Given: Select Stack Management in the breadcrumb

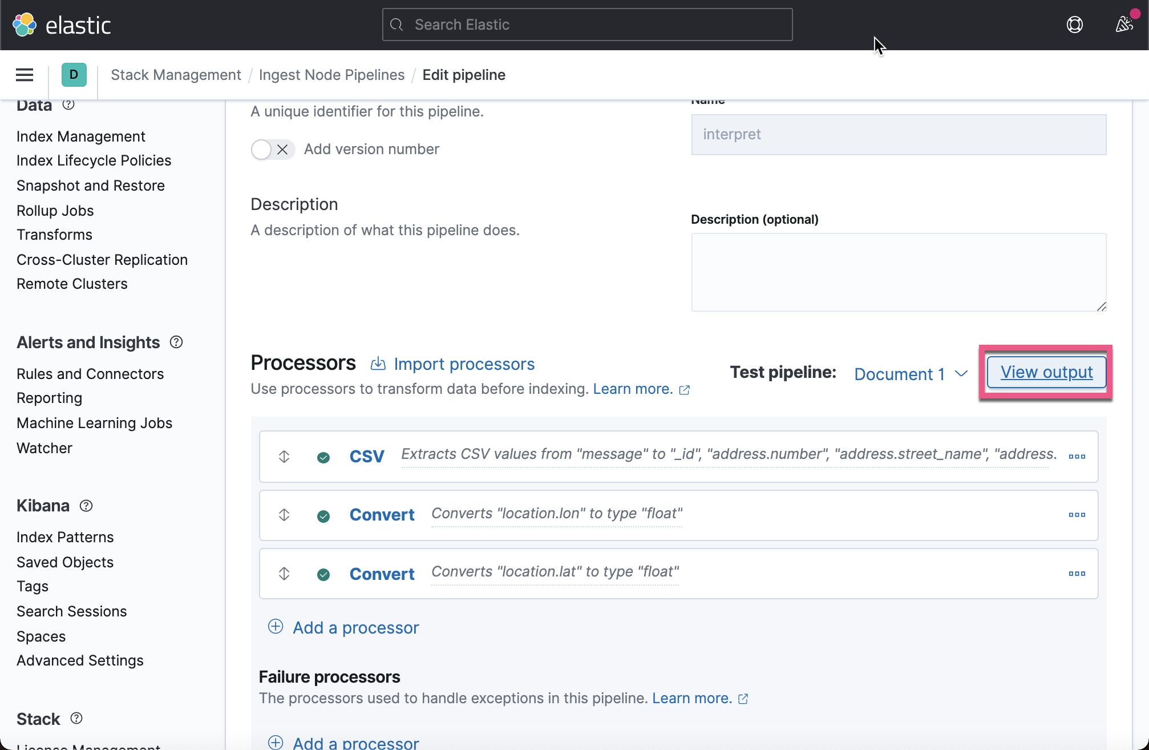Looking at the screenshot, I should tap(176, 75).
